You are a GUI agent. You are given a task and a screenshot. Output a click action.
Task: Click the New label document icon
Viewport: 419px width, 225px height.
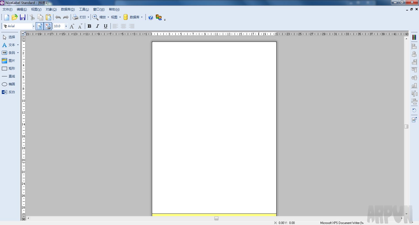(x=7, y=17)
